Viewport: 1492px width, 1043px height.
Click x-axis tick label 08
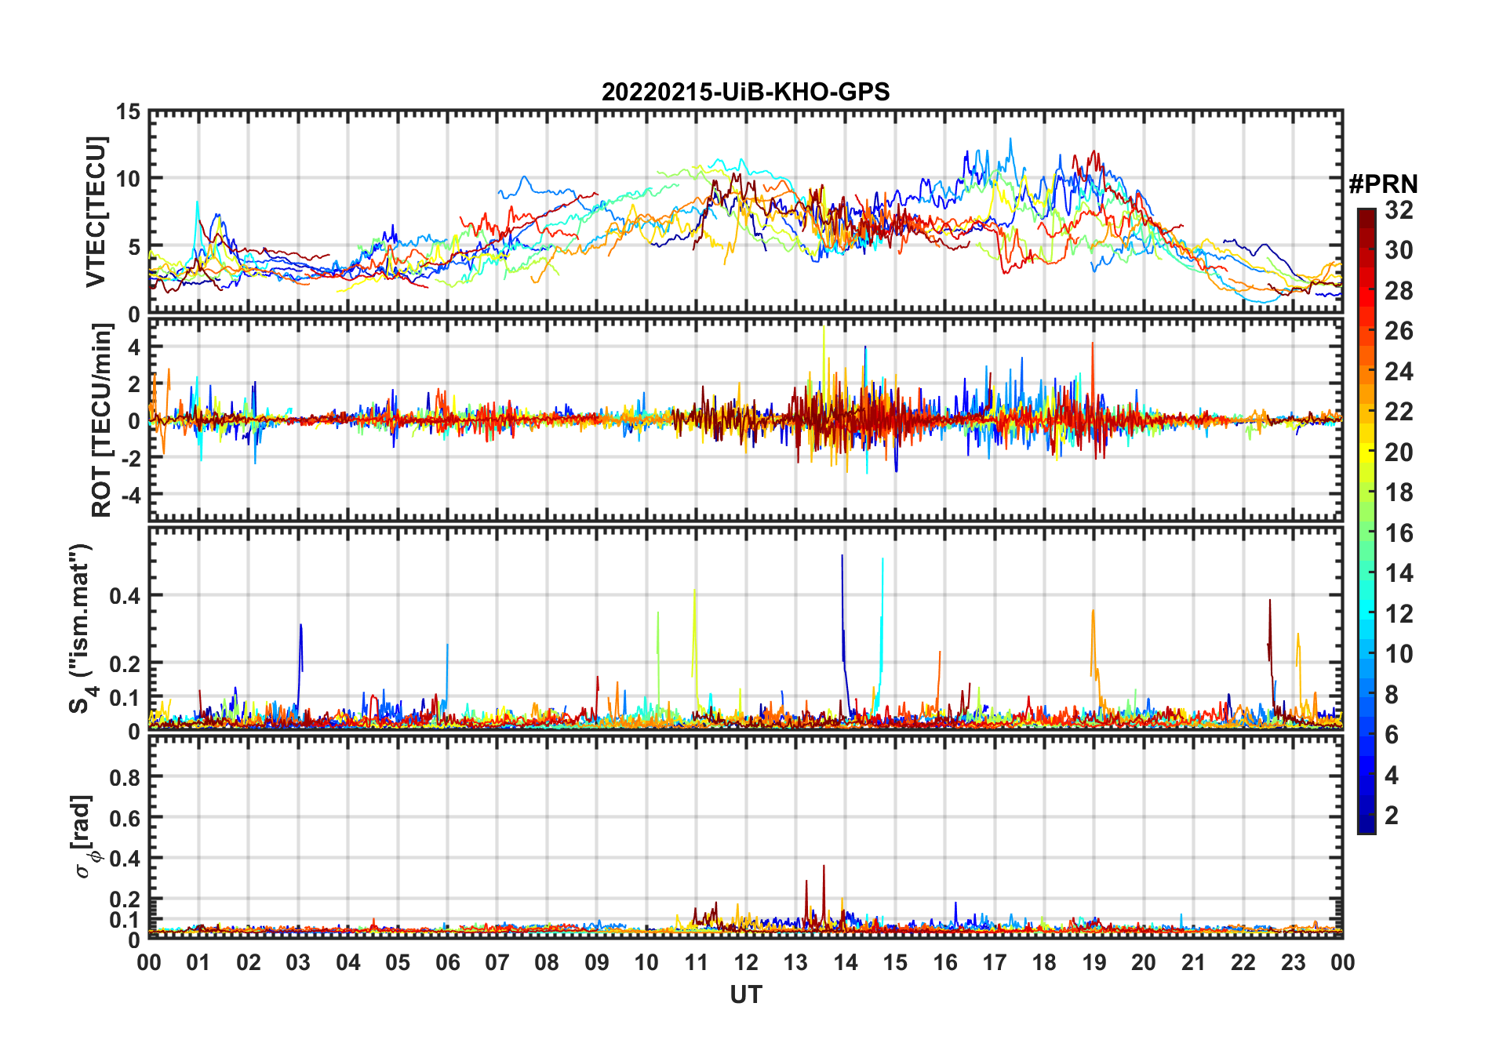point(547,963)
